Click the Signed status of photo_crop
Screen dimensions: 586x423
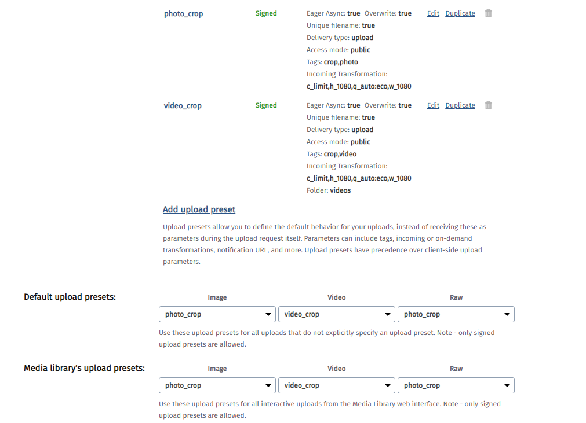point(266,13)
